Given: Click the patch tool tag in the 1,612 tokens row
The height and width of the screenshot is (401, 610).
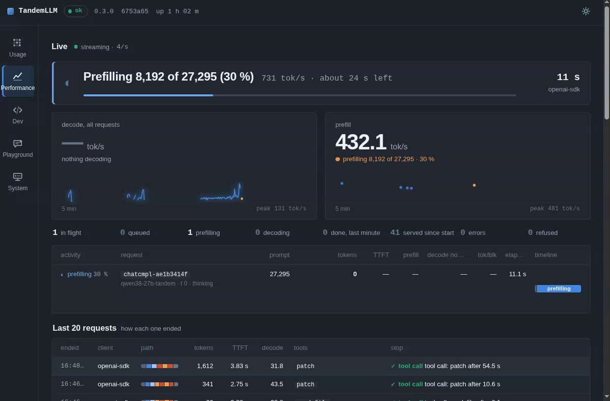Looking at the screenshot, I should (x=305, y=366).
